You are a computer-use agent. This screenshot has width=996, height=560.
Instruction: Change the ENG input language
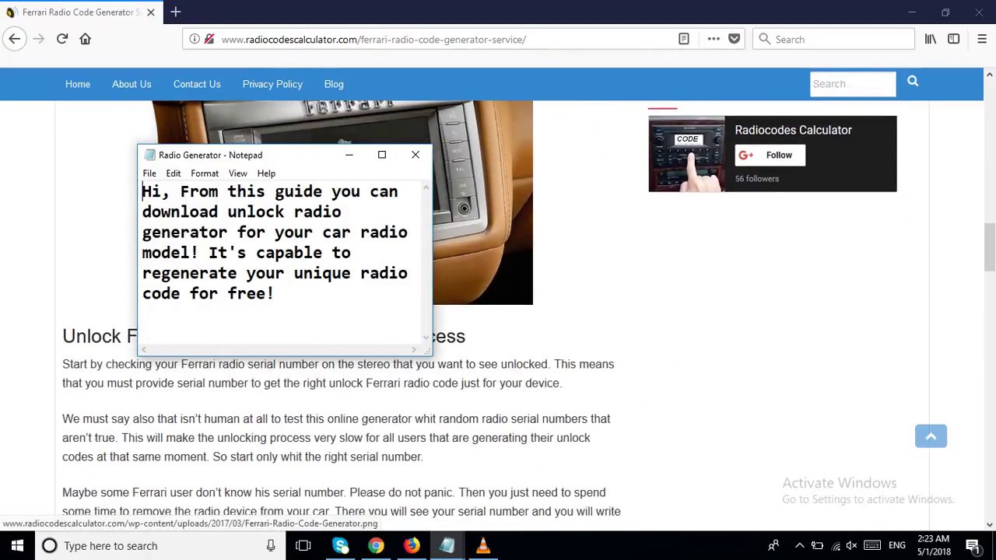pyautogui.click(x=897, y=546)
